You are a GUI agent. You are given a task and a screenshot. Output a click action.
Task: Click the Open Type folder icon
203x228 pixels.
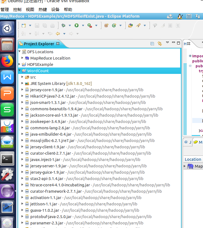131,26
